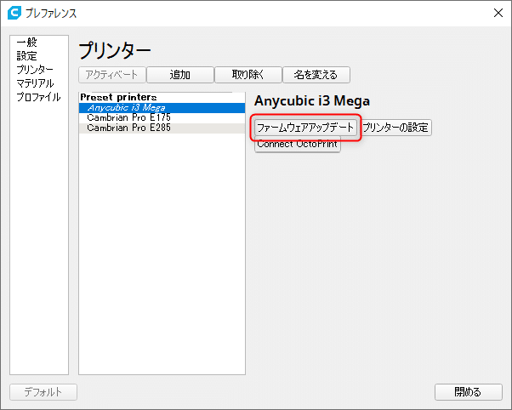This screenshot has width=512, height=410.
Task: Open the プロファイル preferences category
Action: tap(38, 97)
